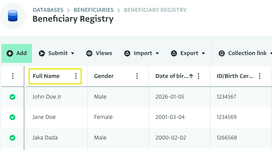Viewport: 272px width, 150px height.
Task: Go to Beneficiaries breadcrumb
Action: [x=93, y=10]
